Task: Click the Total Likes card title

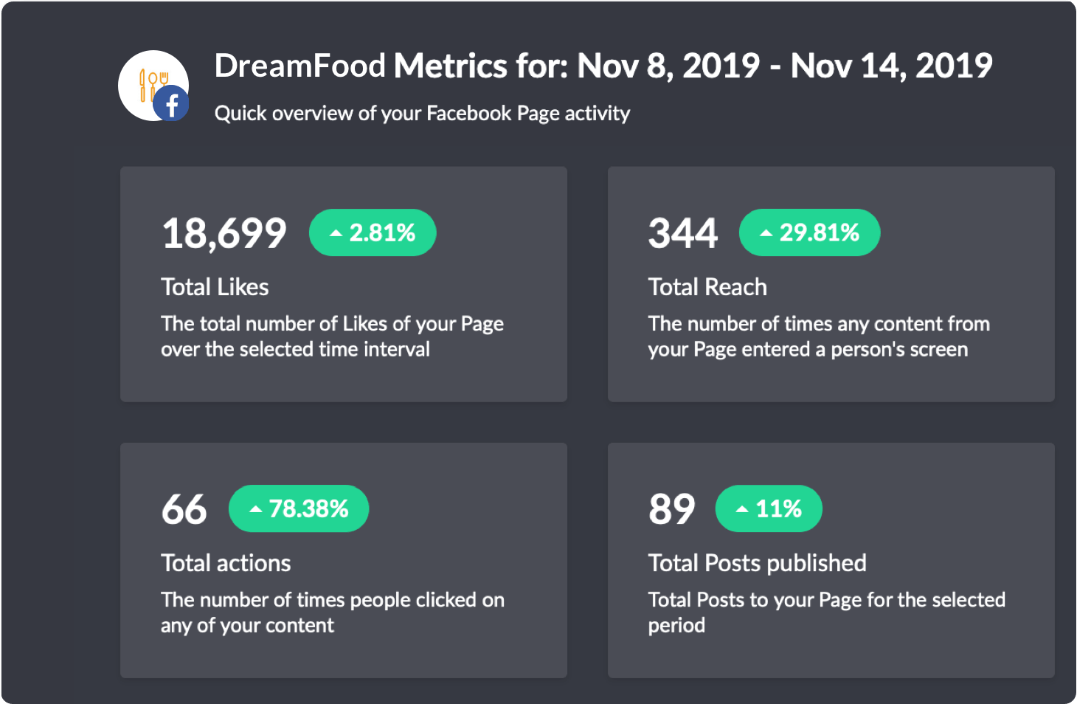Action: tap(215, 287)
